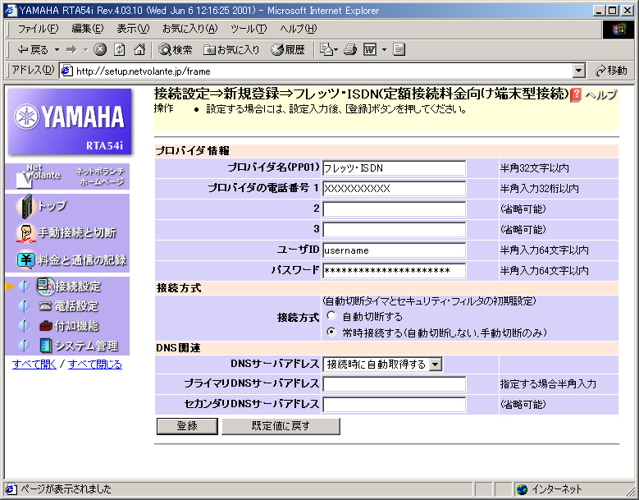This screenshot has width=639, height=500.
Task: Select the 常時接続する radio button
Action: point(331,333)
